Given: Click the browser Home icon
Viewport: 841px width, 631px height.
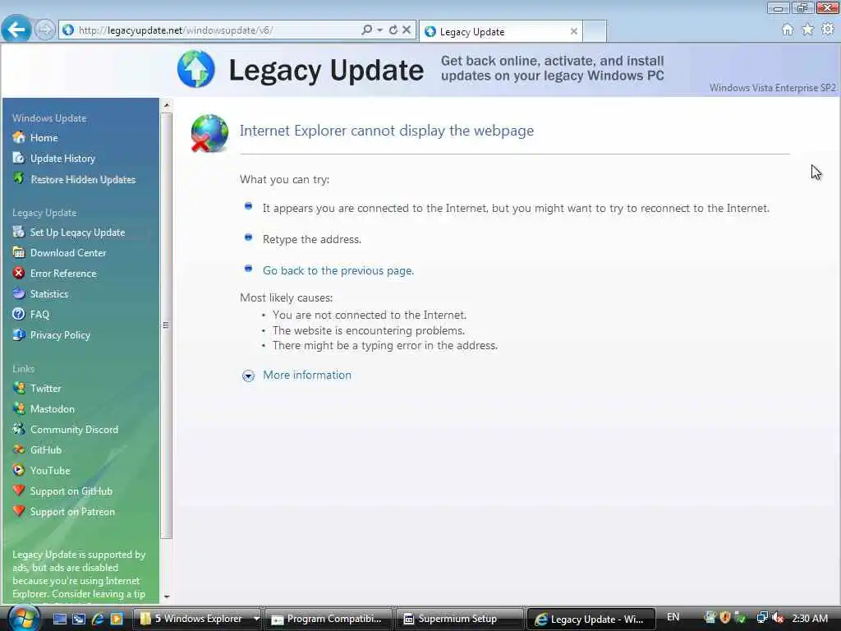Looking at the screenshot, I should [x=787, y=30].
